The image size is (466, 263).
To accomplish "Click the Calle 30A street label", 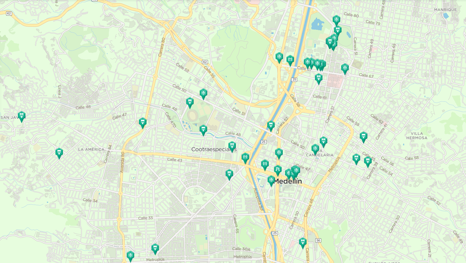I will 241,249.
